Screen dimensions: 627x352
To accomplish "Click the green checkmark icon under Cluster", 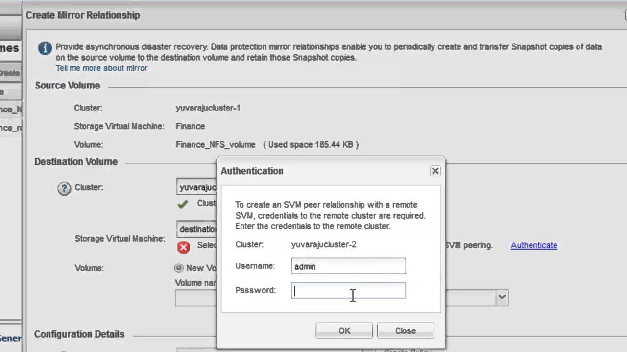I will pos(183,204).
